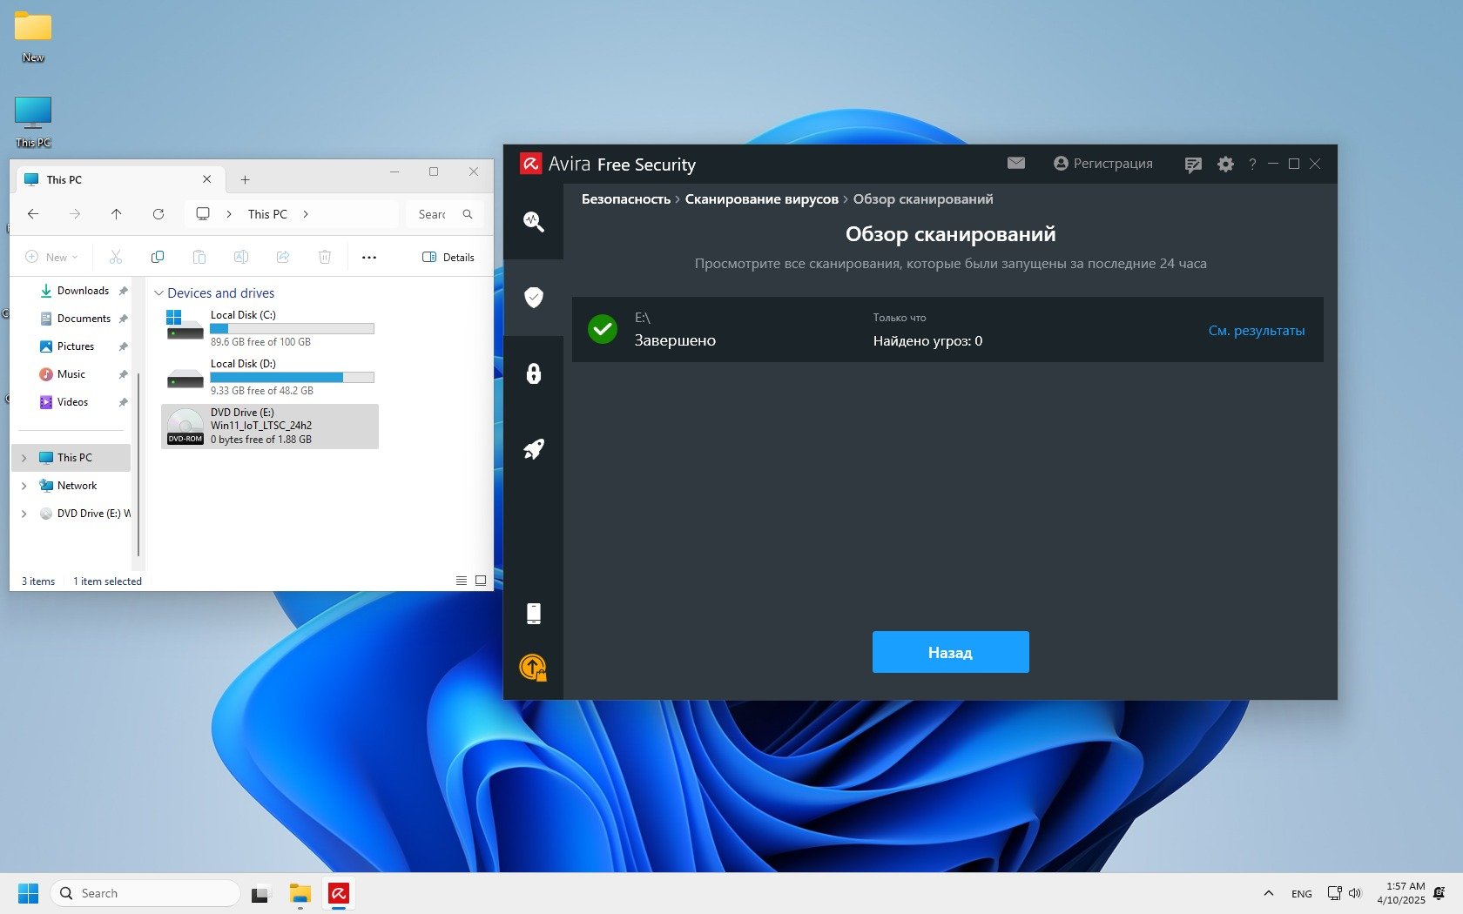Open the Avira Status sidebar icon
1463x914 pixels.
click(533, 222)
